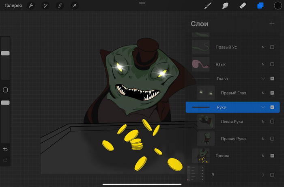Return to Галерея
284x187 pixels.
click(x=13, y=6)
